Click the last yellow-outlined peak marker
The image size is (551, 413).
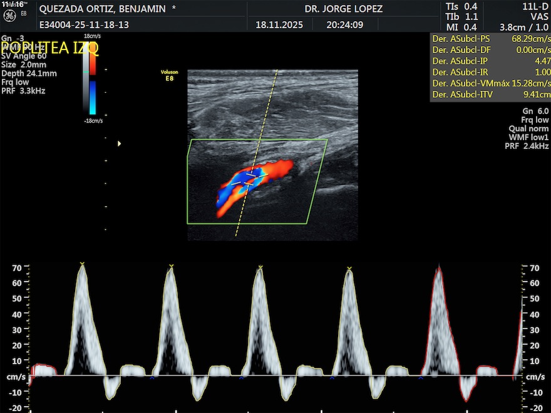click(x=350, y=268)
